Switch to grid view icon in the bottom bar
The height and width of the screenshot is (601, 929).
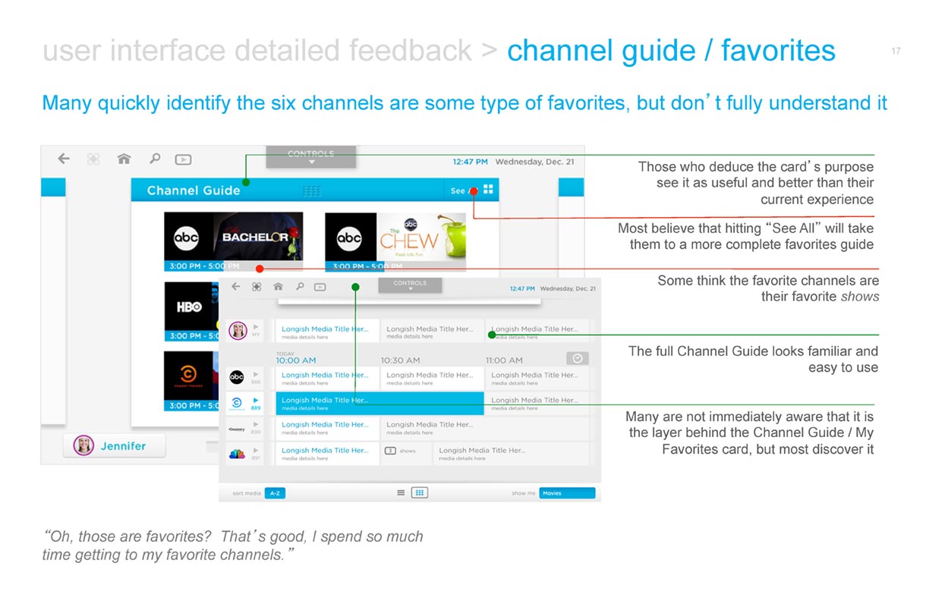[x=420, y=492]
